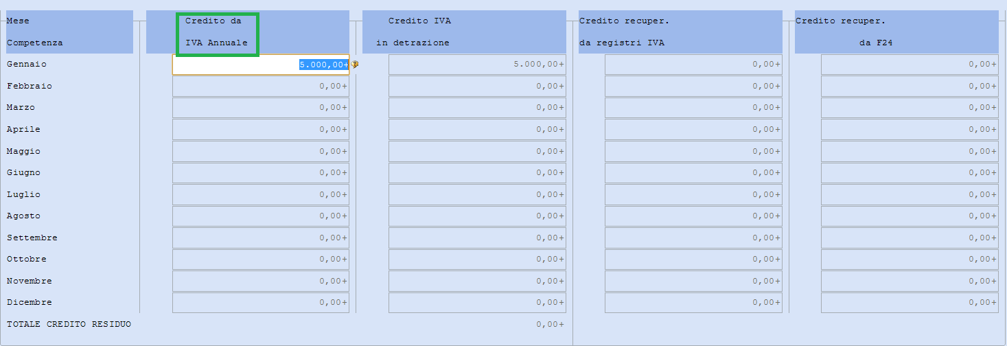Activate Marzo field under Credito recuper. da F24
Image resolution: width=1007 pixels, height=346 pixels.
(910, 108)
